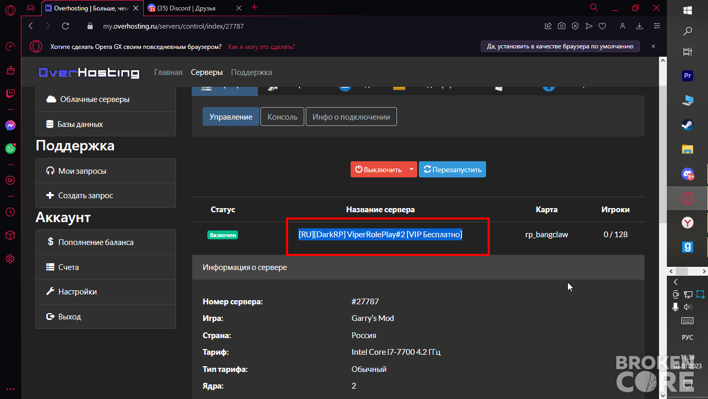Open the extensions cube icon in sidebar
This screenshot has height=399, width=708.
tap(10, 235)
